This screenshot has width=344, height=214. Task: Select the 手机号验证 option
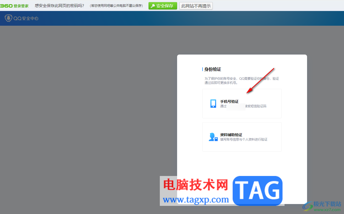[242, 104]
